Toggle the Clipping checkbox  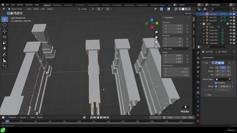click(x=216, y=83)
